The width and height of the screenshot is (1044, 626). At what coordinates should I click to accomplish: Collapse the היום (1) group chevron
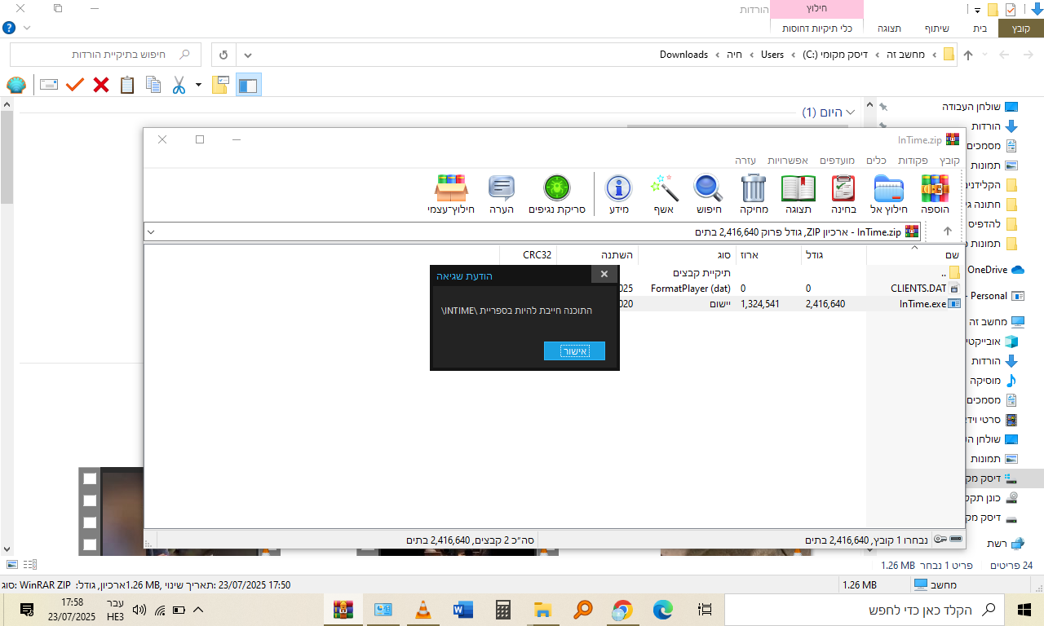coord(851,112)
